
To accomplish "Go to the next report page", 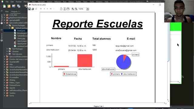I will 47,9.
